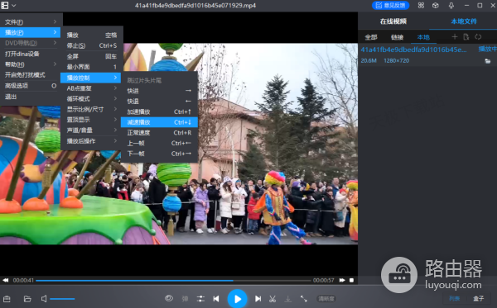Image resolution: width=497 pixels, height=308 pixels.
Task: Select 正常速度 Ctrl+R
Action: (159, 133)
